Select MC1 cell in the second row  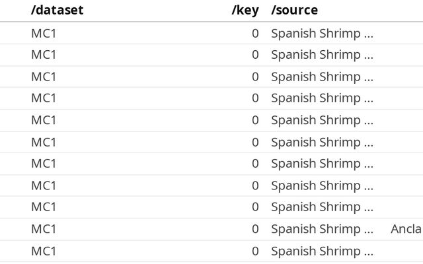44,54
